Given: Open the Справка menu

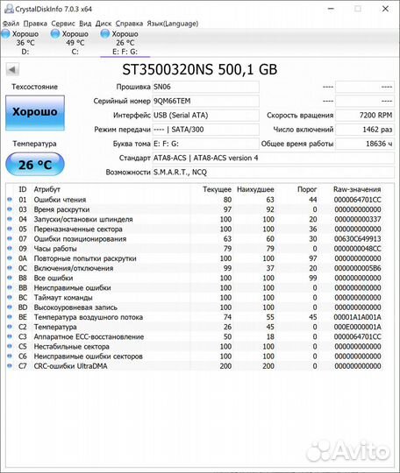Looking at the screenshot, I should click(129, 24).
